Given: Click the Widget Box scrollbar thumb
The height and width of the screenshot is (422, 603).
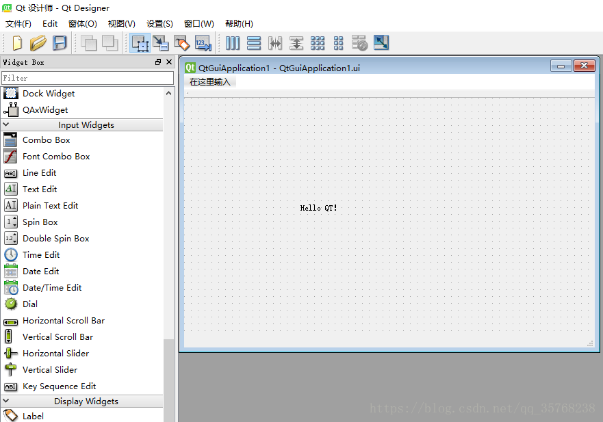Looking at the screenshot, I should [168, 380].
